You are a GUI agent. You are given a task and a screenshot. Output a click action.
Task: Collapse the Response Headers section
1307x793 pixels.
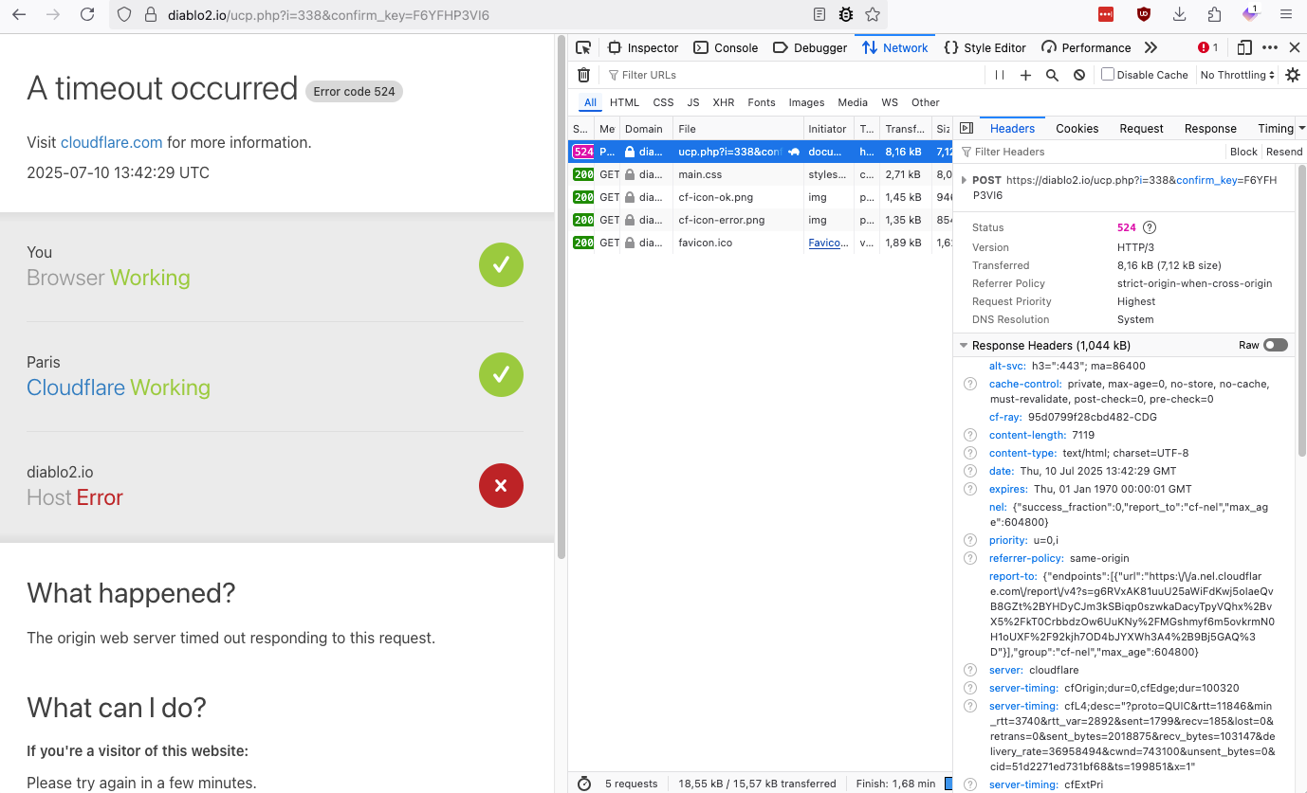coord(964,345)
